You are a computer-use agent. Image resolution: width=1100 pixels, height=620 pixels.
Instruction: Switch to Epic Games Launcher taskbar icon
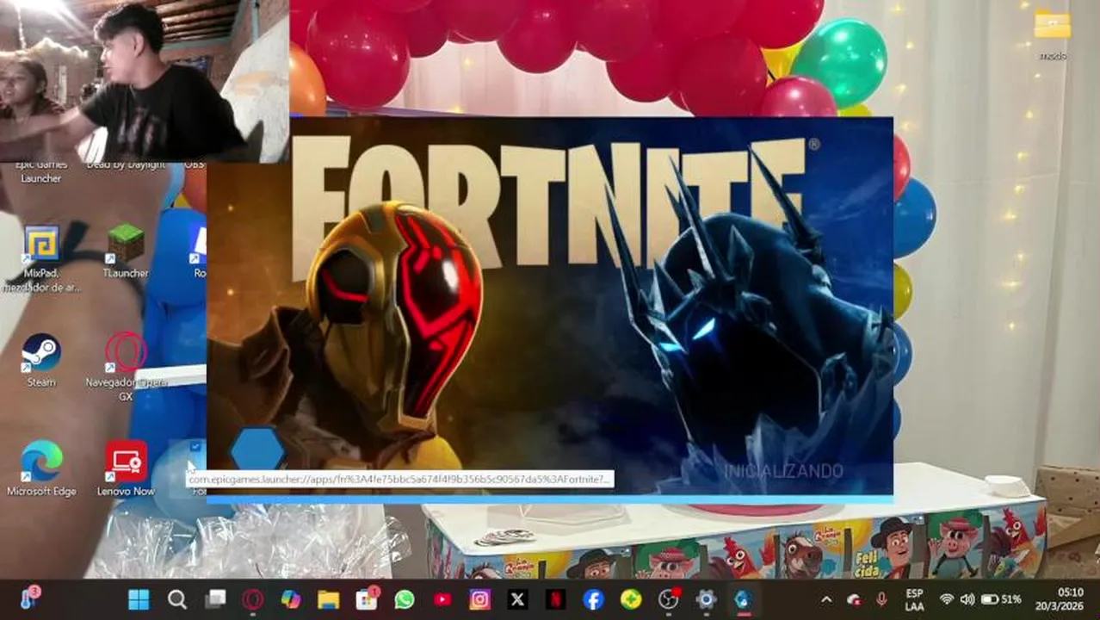tap(745, 599)
